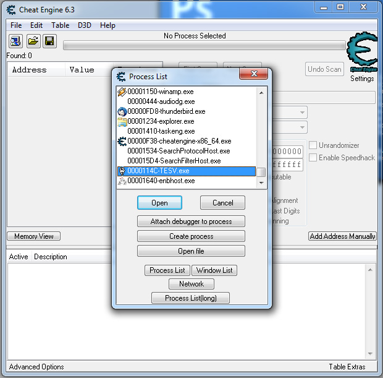Click the thunderbird.exe process icon
Viewport: 383px width, 378px height.
122,111
